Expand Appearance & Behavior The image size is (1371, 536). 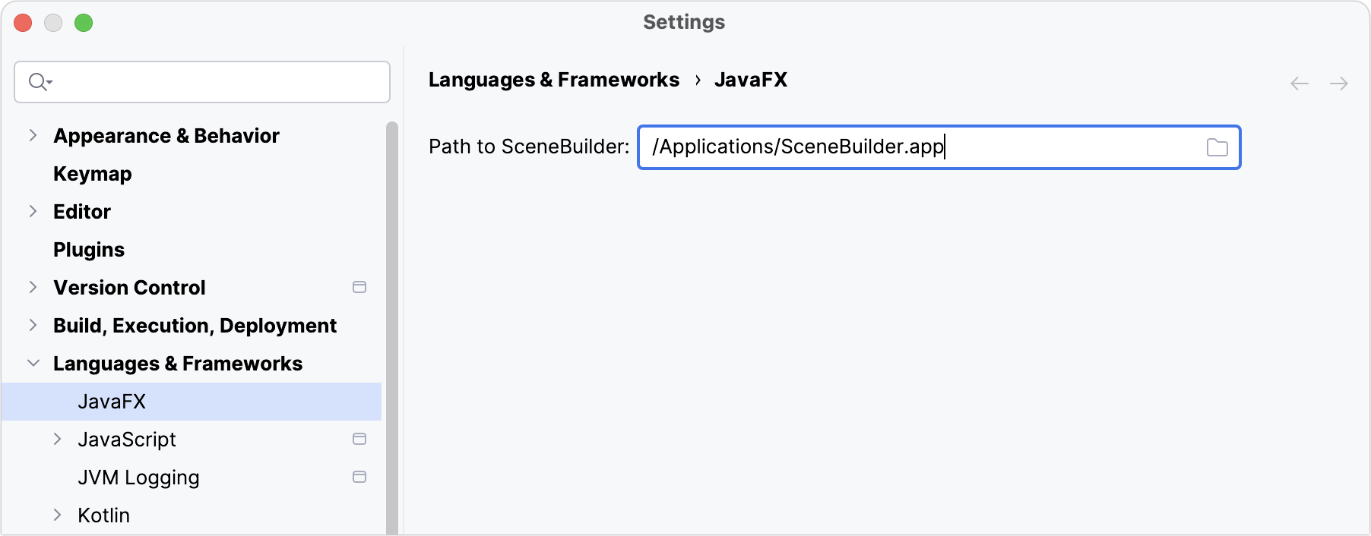pos(33,135)
